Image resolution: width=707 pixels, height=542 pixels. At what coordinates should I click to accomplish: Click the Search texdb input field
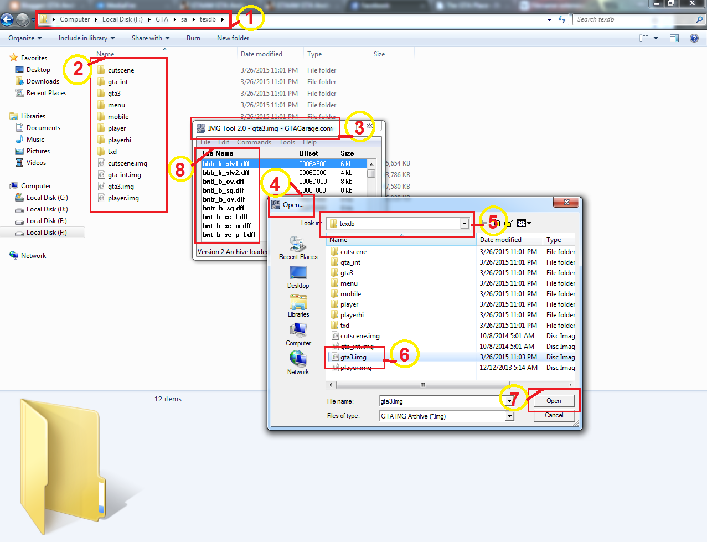[x=634, y=19]
